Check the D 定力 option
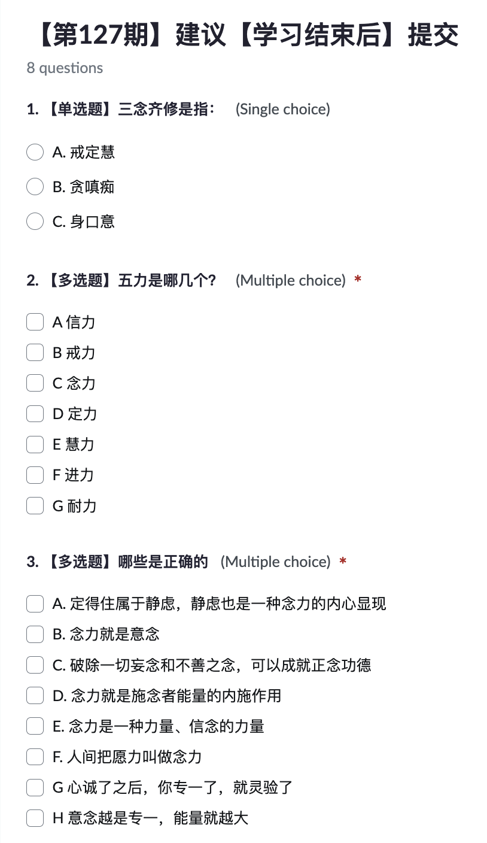 pyautogui.click(x=35, y=414)
